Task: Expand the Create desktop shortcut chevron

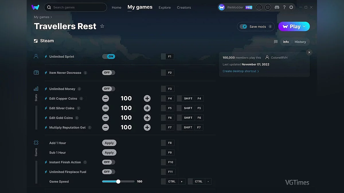Action: [258, 71]
